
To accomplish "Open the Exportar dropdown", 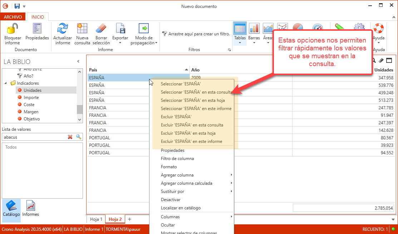I will [x=120, y=34].
